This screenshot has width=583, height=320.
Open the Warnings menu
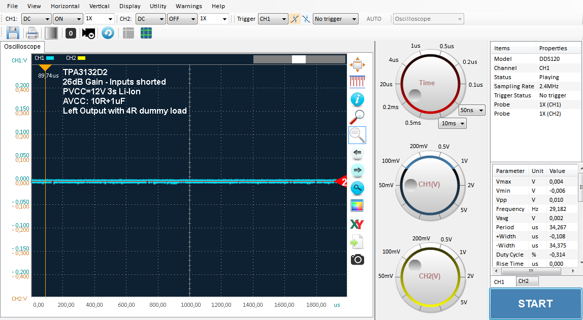(x=188, y=6)
